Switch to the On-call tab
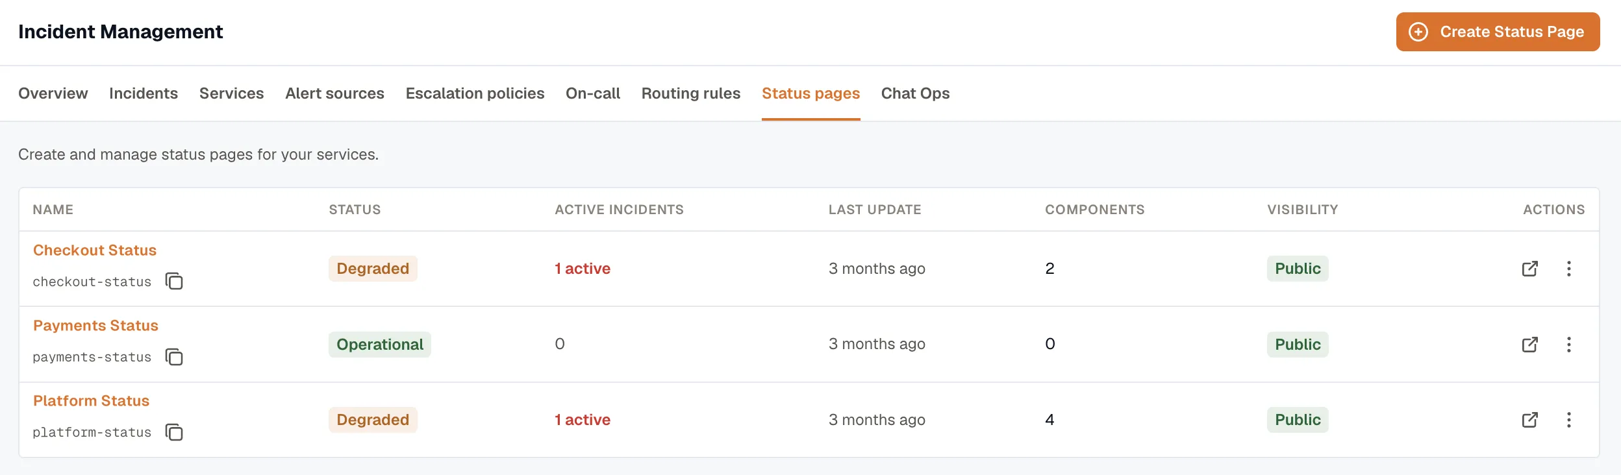This screenshot has width=1621, height=475. coord(593,93)
